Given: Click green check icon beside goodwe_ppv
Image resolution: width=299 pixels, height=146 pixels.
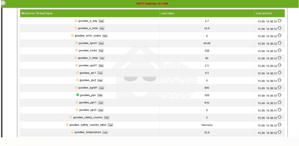Looking at the screenshot, I should point(78,95).
